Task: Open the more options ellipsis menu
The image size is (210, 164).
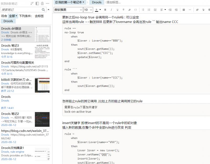Action: [x=48, y=3]
